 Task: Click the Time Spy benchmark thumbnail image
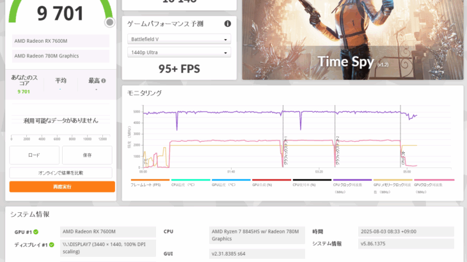[352, 40]
